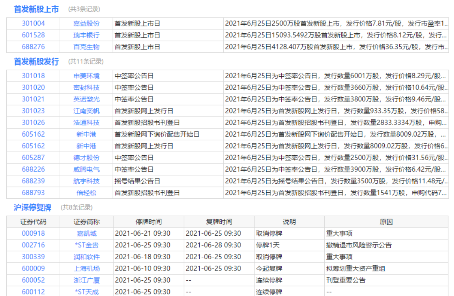This screenshot has height=296, width=454.
Task: Open the *ST金贵 stock link
Action: [x=86, y=245]
